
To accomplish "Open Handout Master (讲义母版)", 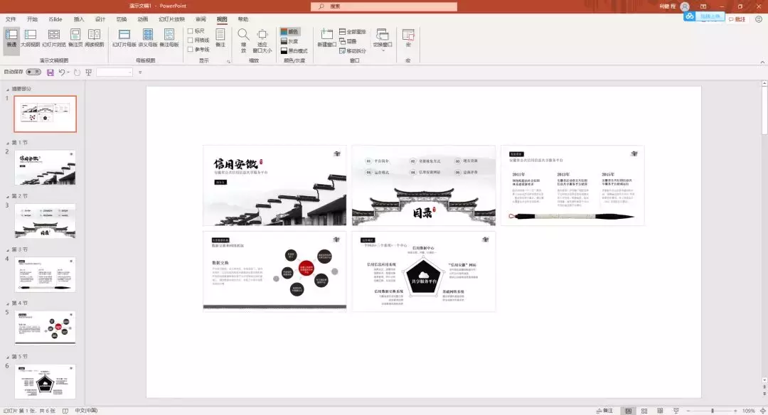I will (147, 38).
